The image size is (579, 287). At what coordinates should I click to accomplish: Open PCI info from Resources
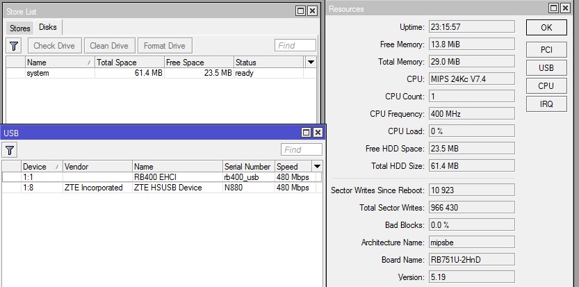click(546, 50)
